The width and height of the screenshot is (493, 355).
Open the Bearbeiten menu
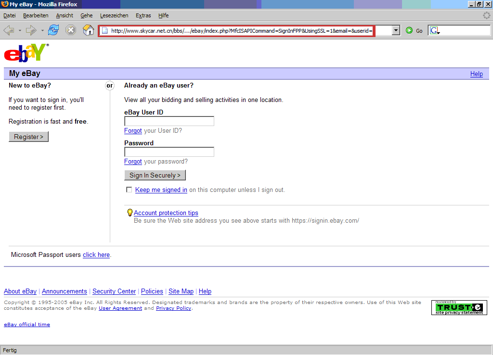pos(36,15)
